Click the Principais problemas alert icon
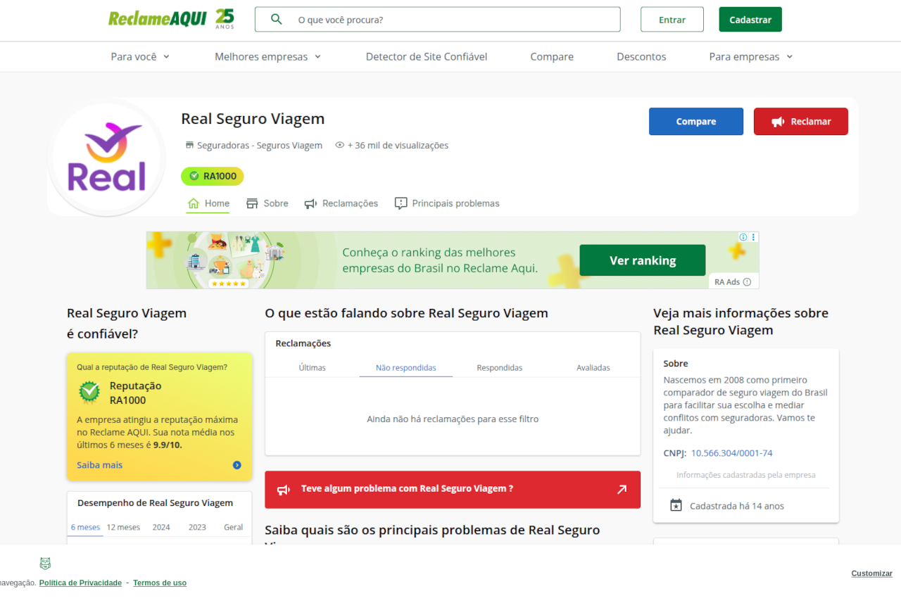The width and height of the screenshot is (901, 598). click(401, 203)
